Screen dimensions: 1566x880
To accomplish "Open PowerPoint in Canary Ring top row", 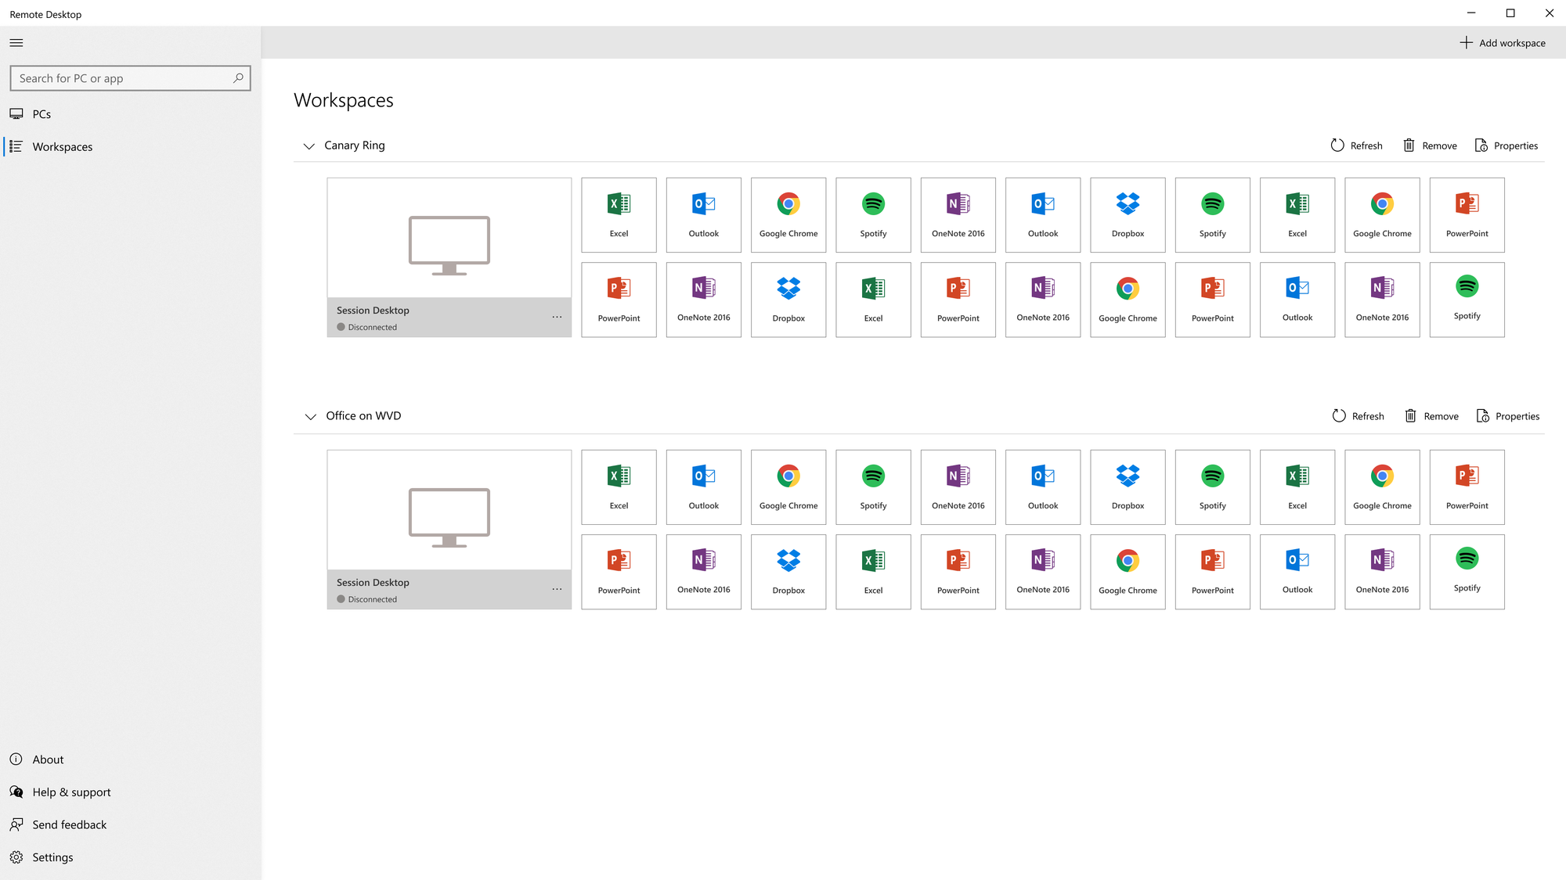I will click(1467, 215).
